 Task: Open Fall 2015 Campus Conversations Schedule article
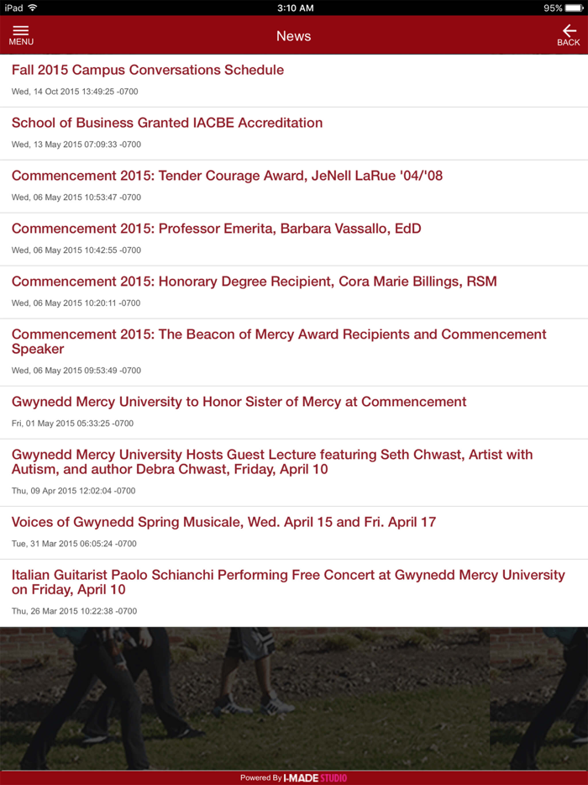(146, 70)
